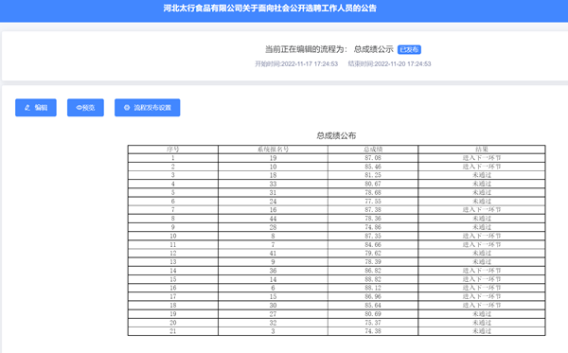Select the score cell 80.67
This screenshot has height=353, width=568.
373,184
